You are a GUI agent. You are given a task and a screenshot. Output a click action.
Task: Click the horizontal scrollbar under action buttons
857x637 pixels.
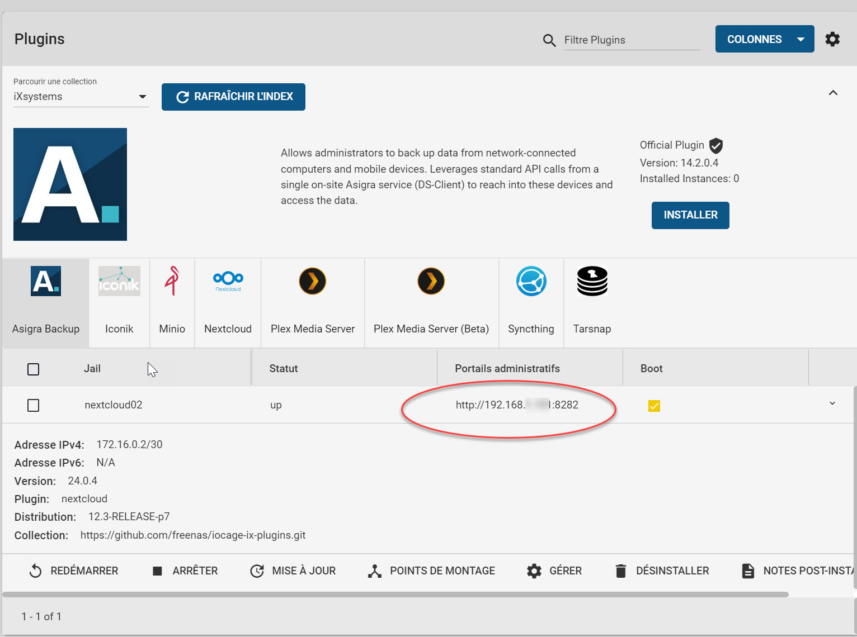[395, 595]
